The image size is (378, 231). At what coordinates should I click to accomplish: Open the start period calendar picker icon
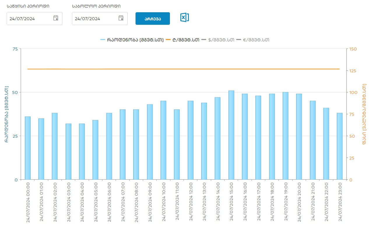pyautogui.click(x=56, y=18)
